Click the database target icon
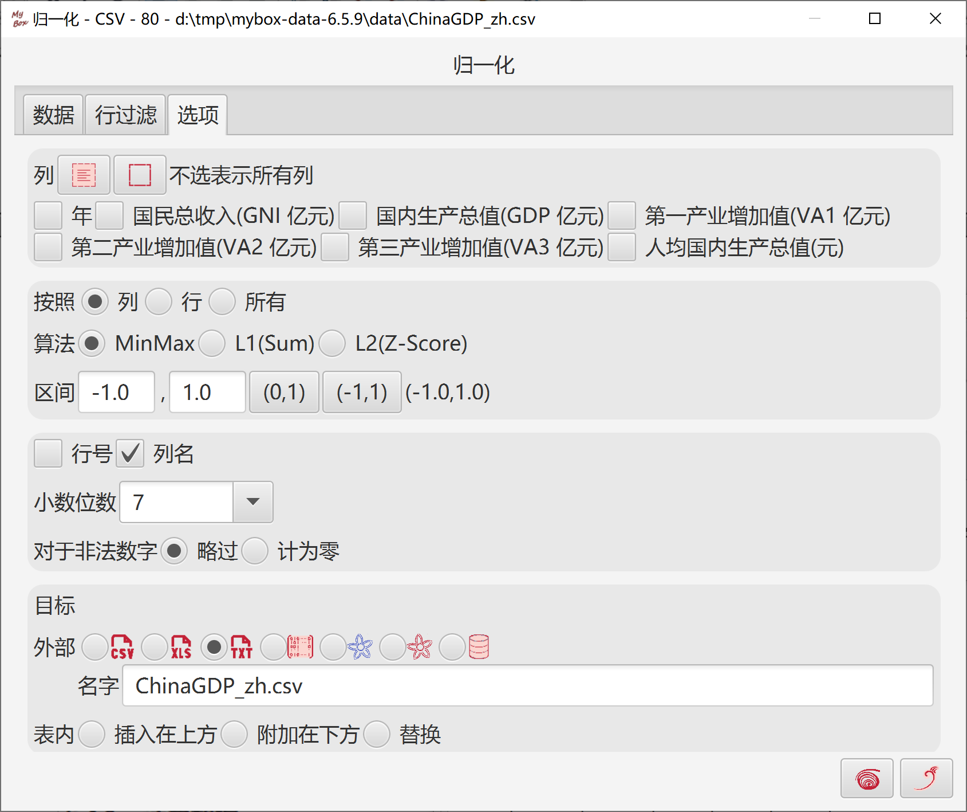The image size is (967, 812). tap(479, 647)
